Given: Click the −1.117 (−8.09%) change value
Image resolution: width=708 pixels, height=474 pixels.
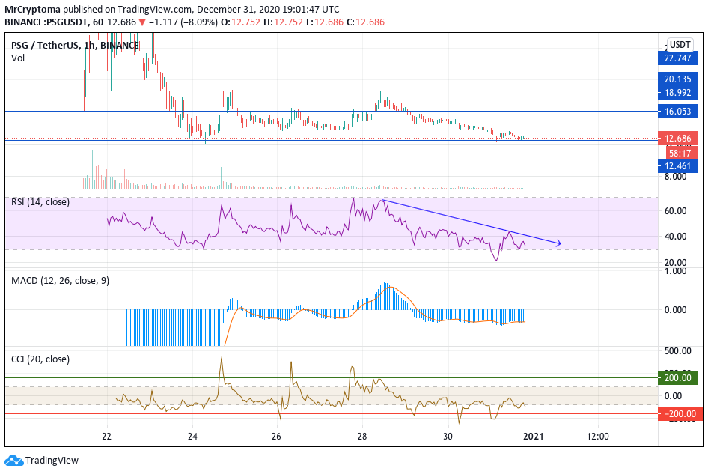Looking at the screenshot, I should click(183, 22).
